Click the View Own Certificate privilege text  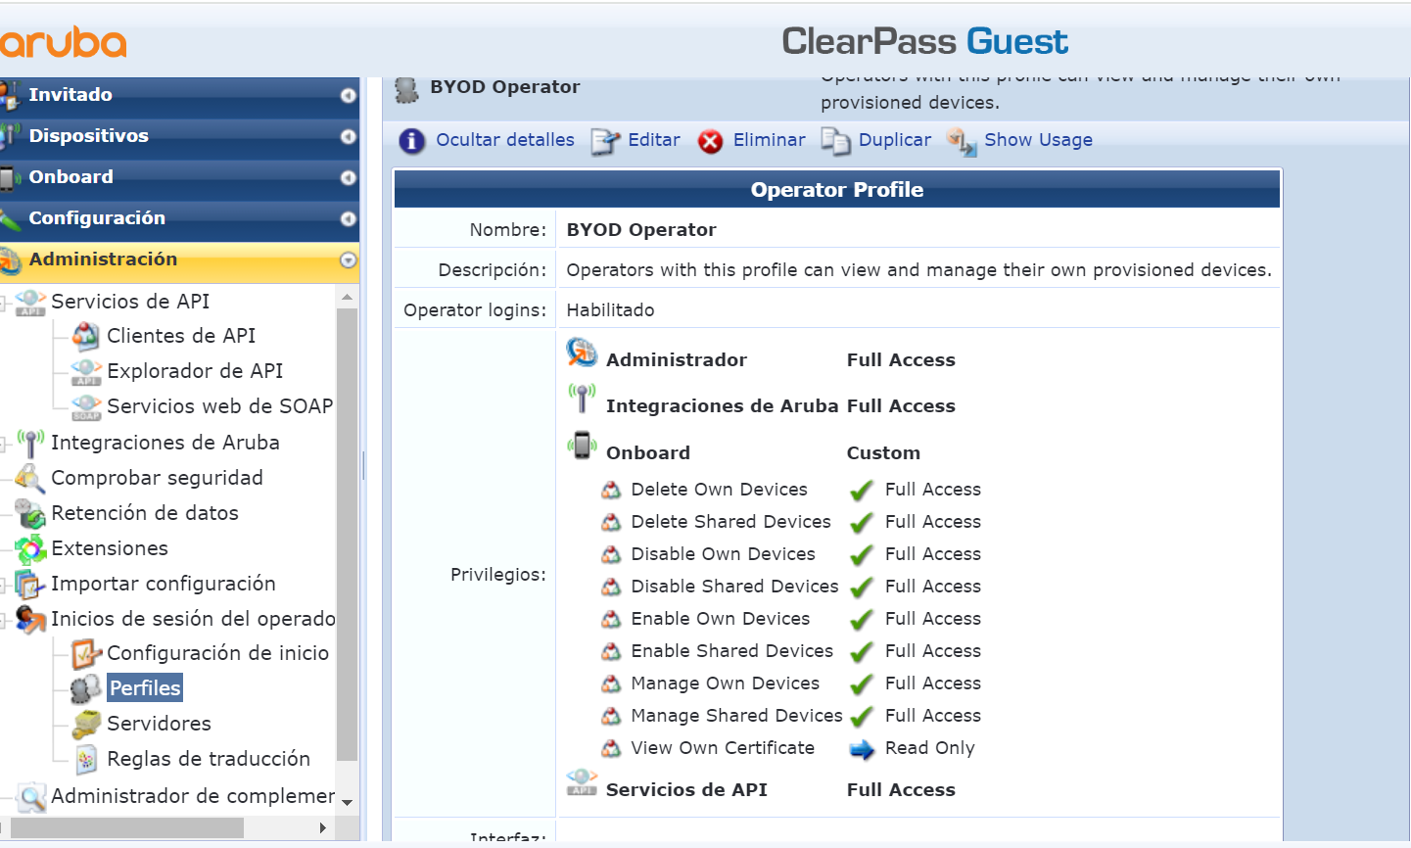pos(723,748)
